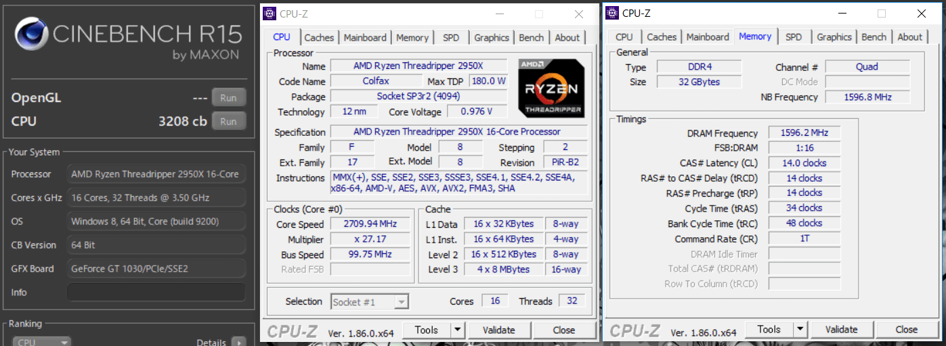Switch to Mainboard tab in left CPU-Z window
This screenshot has width=946, height=346.
(365, 38)
